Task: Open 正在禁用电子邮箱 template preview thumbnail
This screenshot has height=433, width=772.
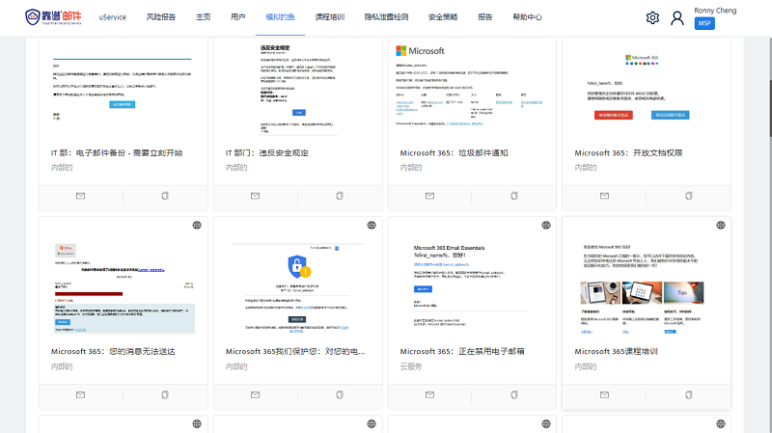Action: (x=472, y=287)
